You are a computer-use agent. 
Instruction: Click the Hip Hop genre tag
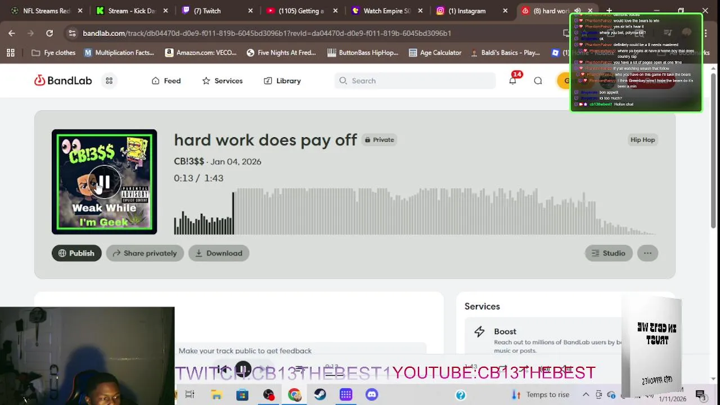pyautogui.click(x=642, y=139)
